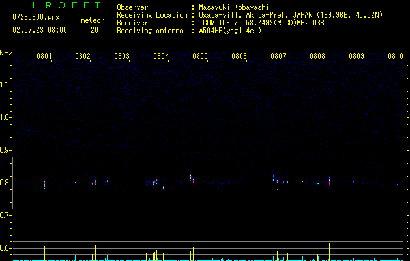
Task: Click observer name Masayuki Kobayashi
Action: pyautogui.click(x=234, y=7)
